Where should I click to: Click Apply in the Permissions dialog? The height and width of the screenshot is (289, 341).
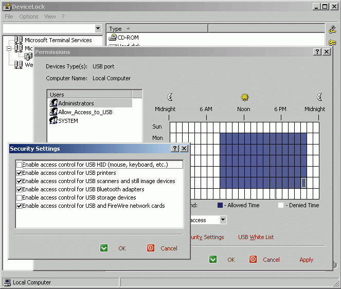coord(306,260)
